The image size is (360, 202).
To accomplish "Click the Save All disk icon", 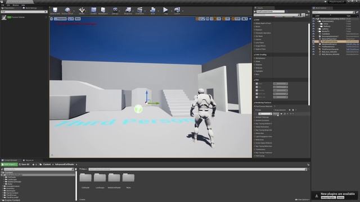I will coord(20,164).
